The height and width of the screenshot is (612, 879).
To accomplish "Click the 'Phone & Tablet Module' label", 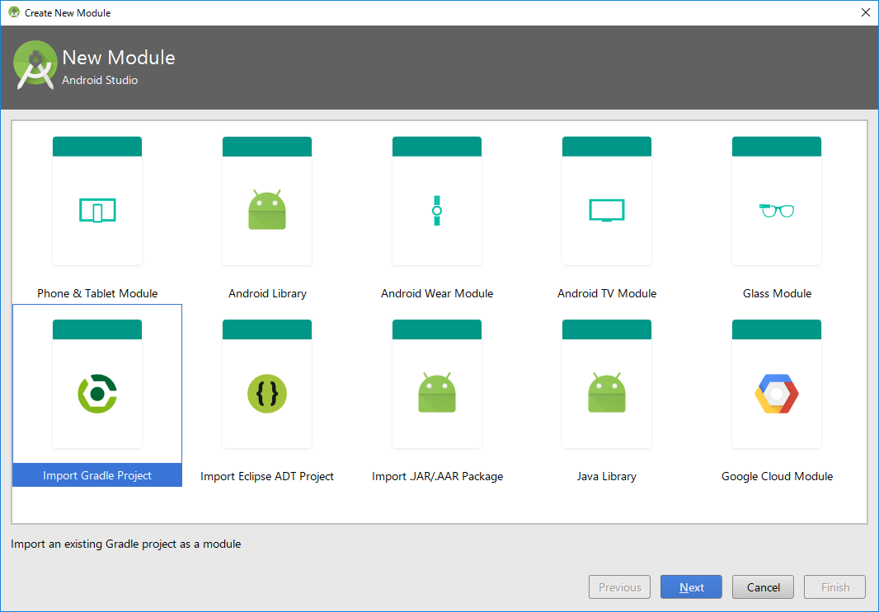I will 97,293.
